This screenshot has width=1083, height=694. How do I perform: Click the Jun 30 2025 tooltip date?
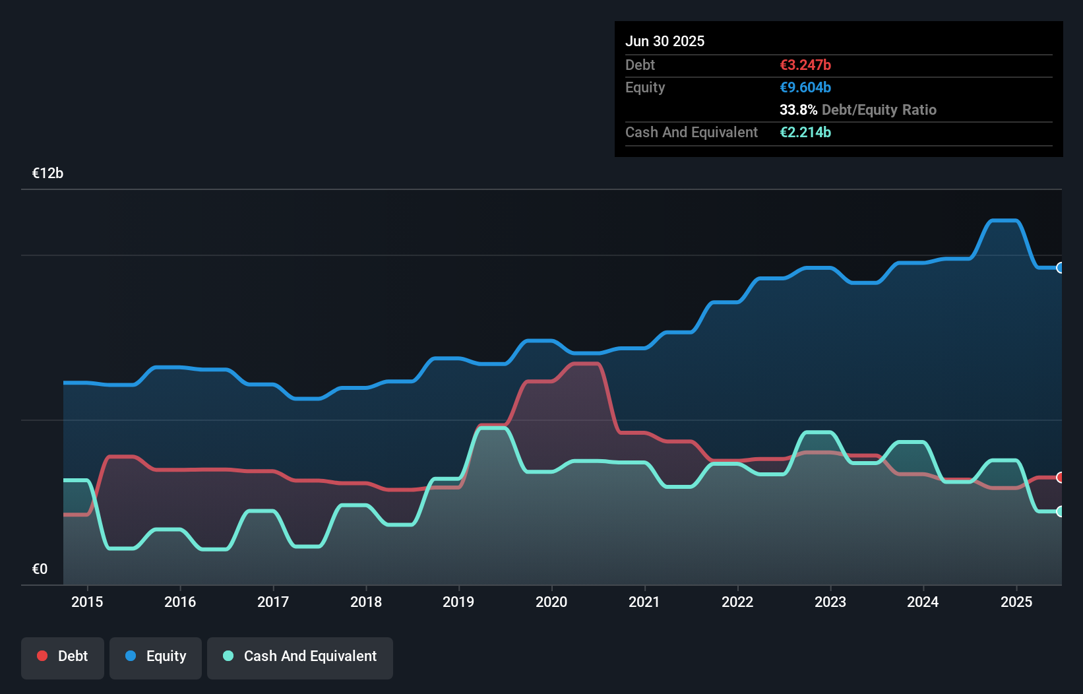tap(665, 41)
